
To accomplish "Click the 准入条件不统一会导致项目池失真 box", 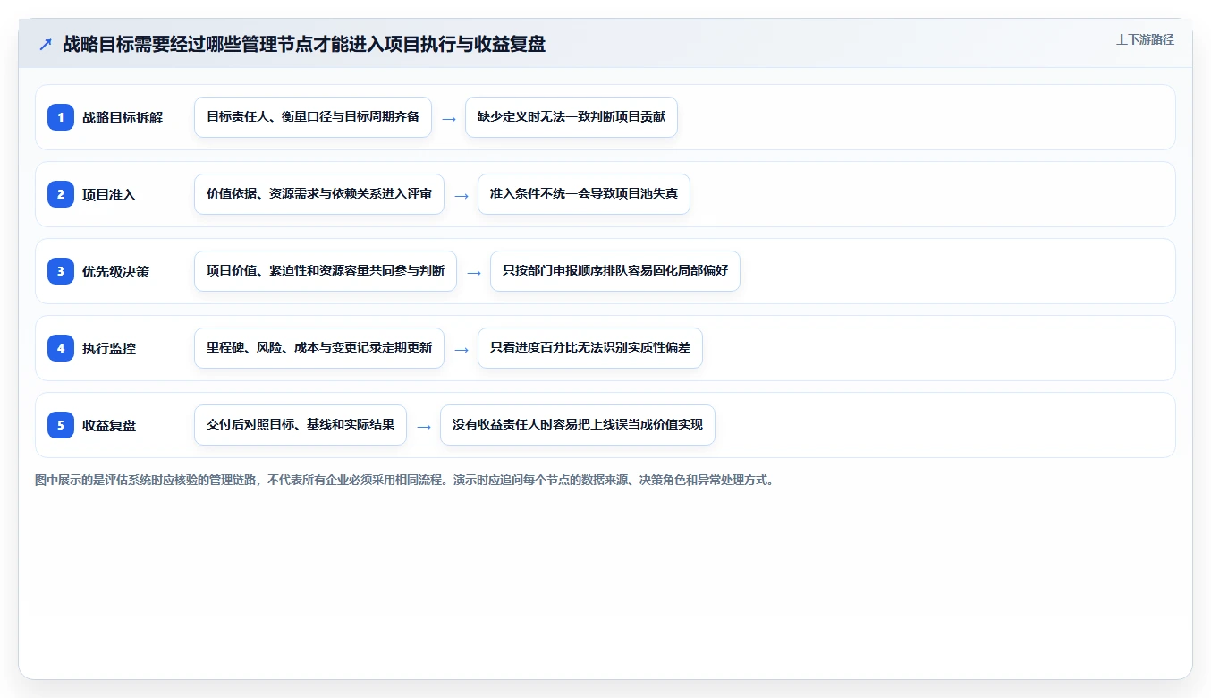I will click(584, 194).
